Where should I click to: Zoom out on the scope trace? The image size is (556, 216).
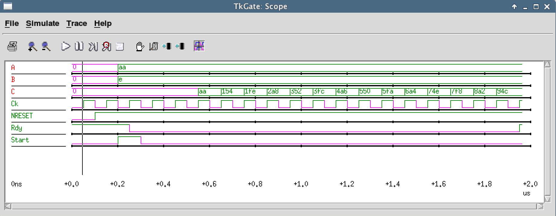coord(46,46)
